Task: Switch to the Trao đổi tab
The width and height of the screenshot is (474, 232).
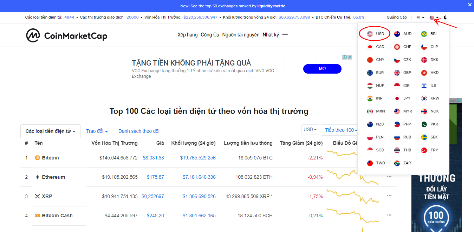Action: tap(97, 131)
